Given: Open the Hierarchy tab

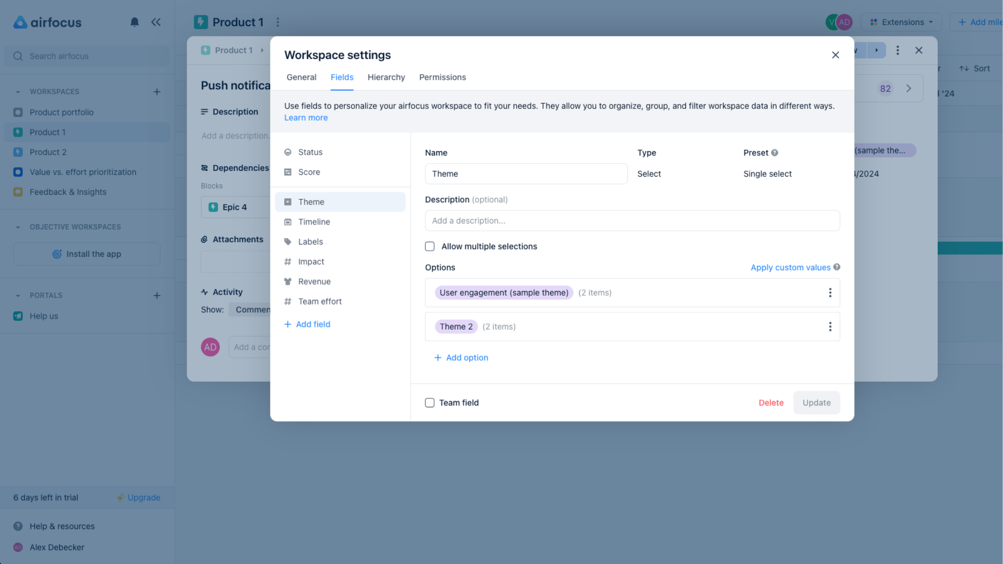Looking at the screenshot, I should (386, 77).
